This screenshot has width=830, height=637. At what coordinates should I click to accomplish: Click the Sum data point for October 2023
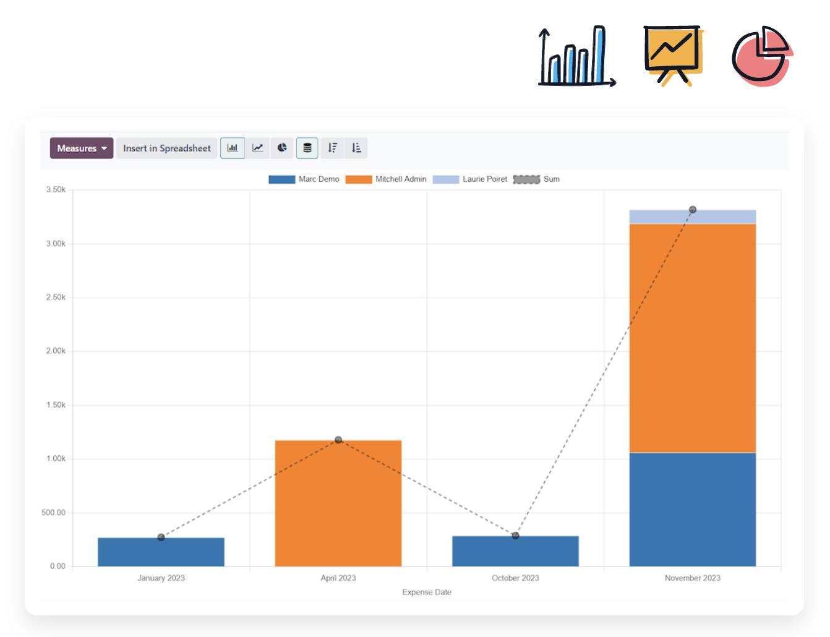coord(515,536)
